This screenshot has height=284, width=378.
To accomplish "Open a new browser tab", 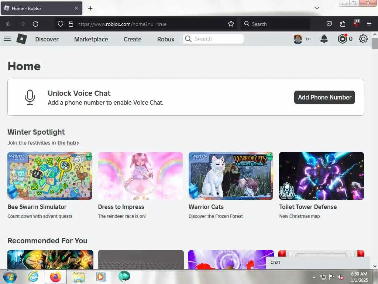I will coord(90,9).
